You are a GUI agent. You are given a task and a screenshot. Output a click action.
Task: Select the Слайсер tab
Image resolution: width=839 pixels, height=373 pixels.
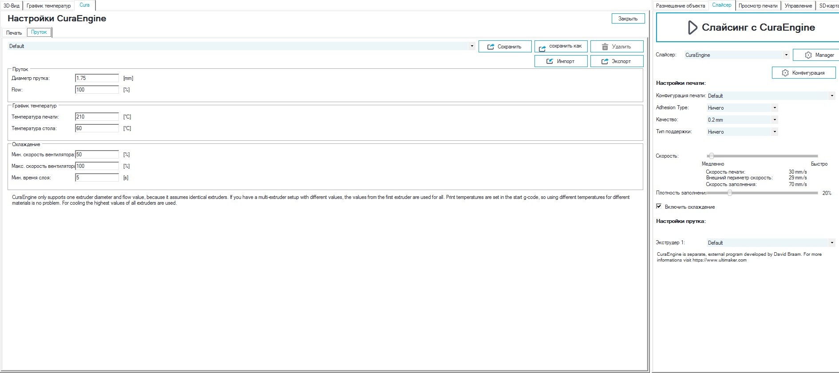722,5
